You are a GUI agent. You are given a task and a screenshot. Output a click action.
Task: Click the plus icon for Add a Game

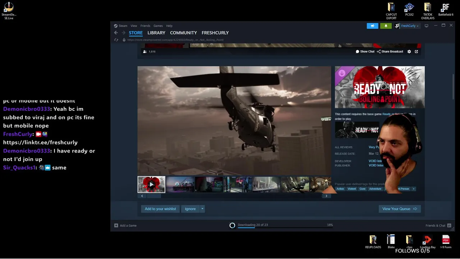coord(116,226)
